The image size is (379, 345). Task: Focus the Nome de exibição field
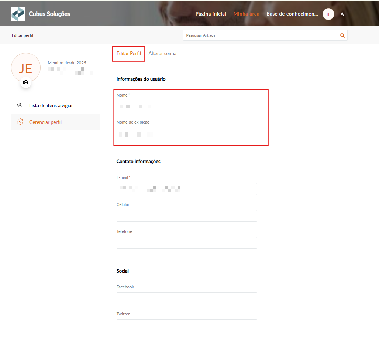tap(187, 133)
